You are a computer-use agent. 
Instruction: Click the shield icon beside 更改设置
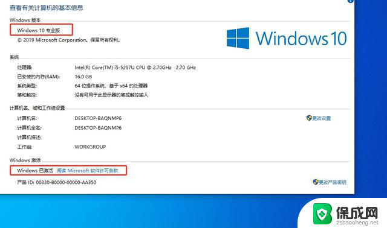(x=309, y=118)
